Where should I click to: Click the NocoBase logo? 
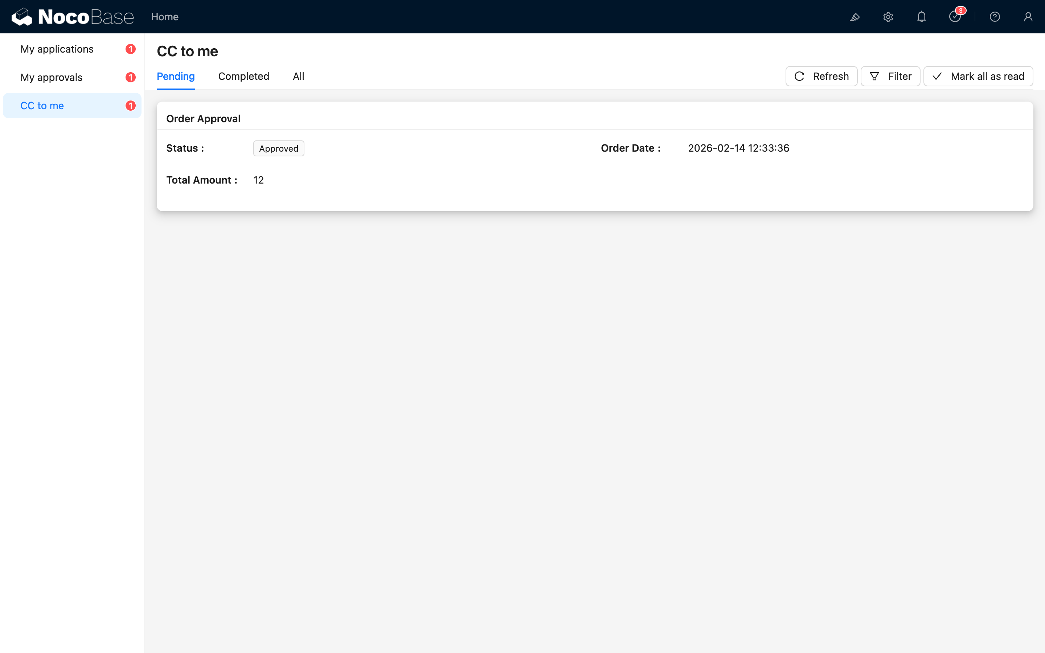(73, 17)
